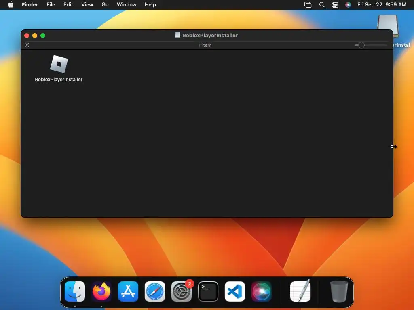Viewport: 414px width, 310px height.
Task: Click the RobloxPlayerInstaller file name label
Action: pyautogui.click(x=59, y=80)
